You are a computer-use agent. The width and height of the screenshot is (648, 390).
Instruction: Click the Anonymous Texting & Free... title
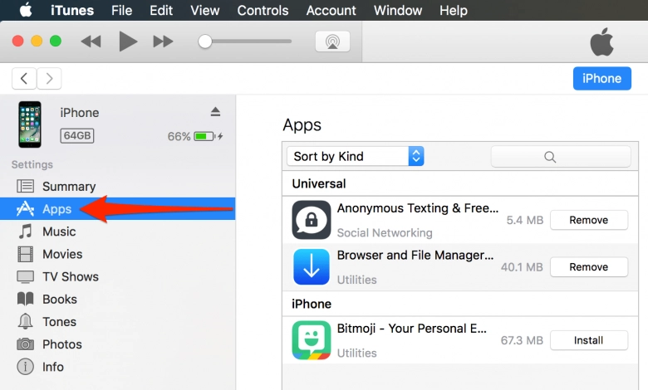click(418, 208)
